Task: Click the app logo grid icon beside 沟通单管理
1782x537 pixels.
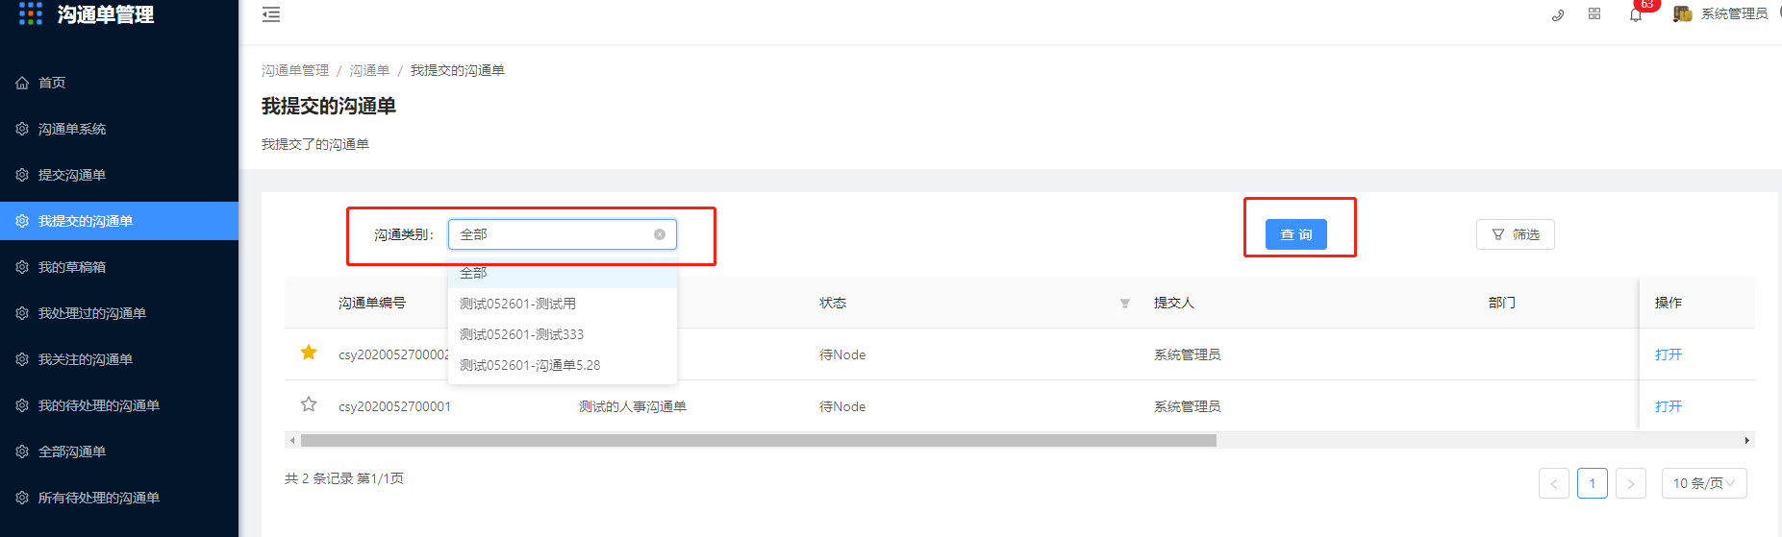Action: tap(31, 13)
